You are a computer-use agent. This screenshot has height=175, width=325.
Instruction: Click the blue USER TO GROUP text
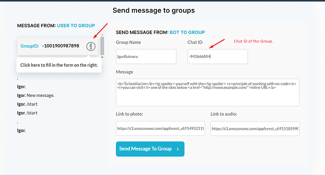pyautogui.click(x=76, y=26)
